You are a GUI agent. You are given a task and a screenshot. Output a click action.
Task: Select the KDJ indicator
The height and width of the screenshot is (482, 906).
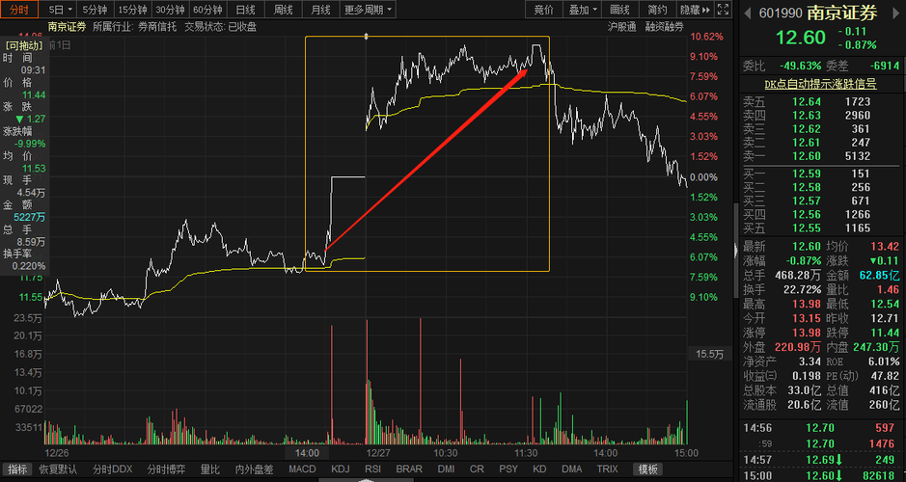(x=340, y=469)
